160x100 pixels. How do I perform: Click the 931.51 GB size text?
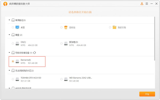coord(25,81)
